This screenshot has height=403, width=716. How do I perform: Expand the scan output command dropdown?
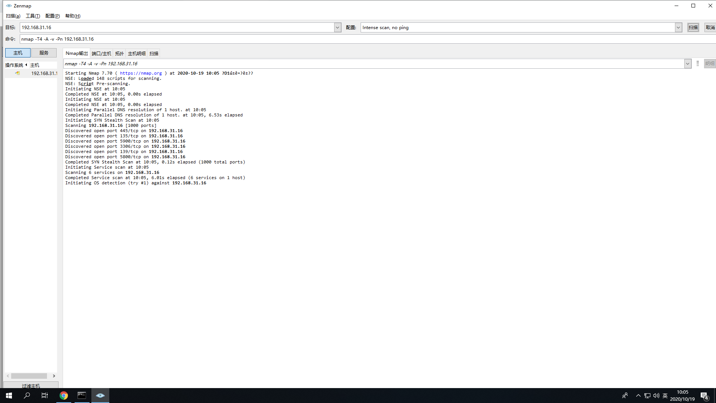(x=687, y=64)
